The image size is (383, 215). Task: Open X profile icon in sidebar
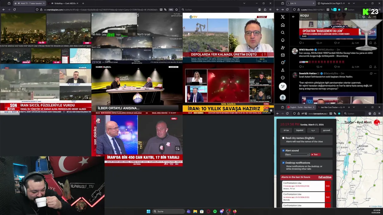pyautogui.click(x=283, y=70)
